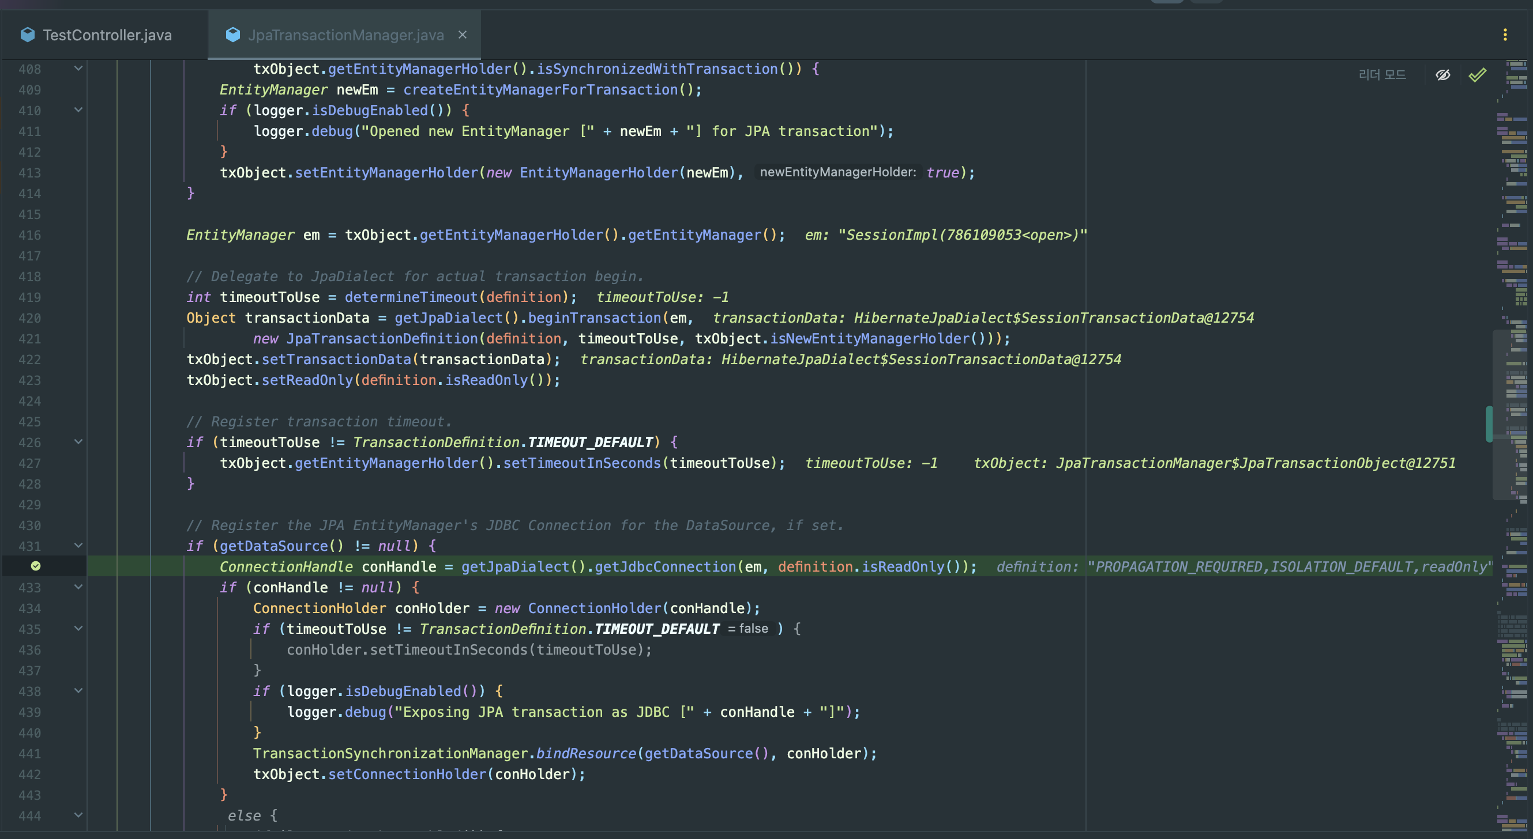This screenshot has width=1533, height=839.
Task: Fold the getDataSource if block, line 431
Action: [78, 545]
